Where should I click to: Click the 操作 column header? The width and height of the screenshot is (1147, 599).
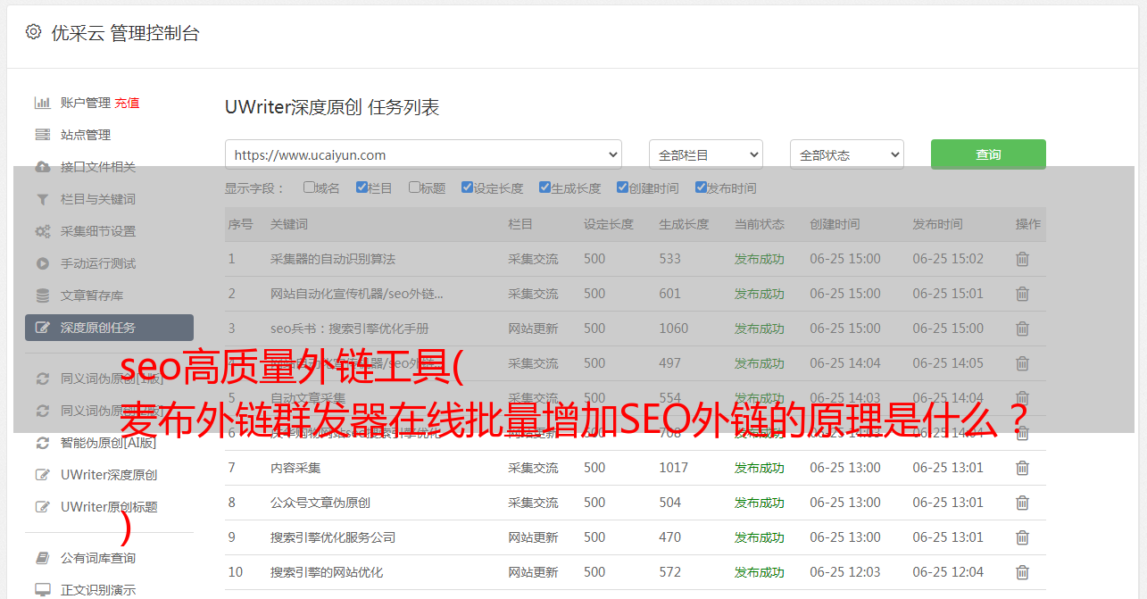coord(1028,224)
